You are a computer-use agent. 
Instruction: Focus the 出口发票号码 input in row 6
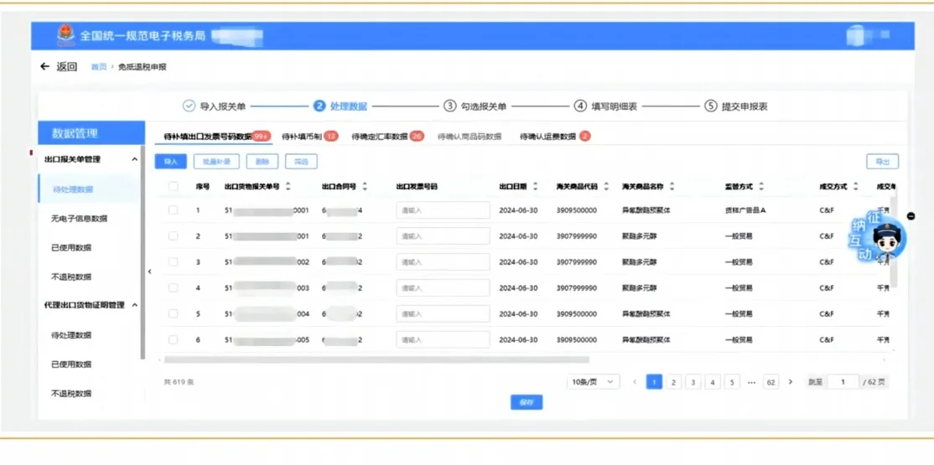444,339
